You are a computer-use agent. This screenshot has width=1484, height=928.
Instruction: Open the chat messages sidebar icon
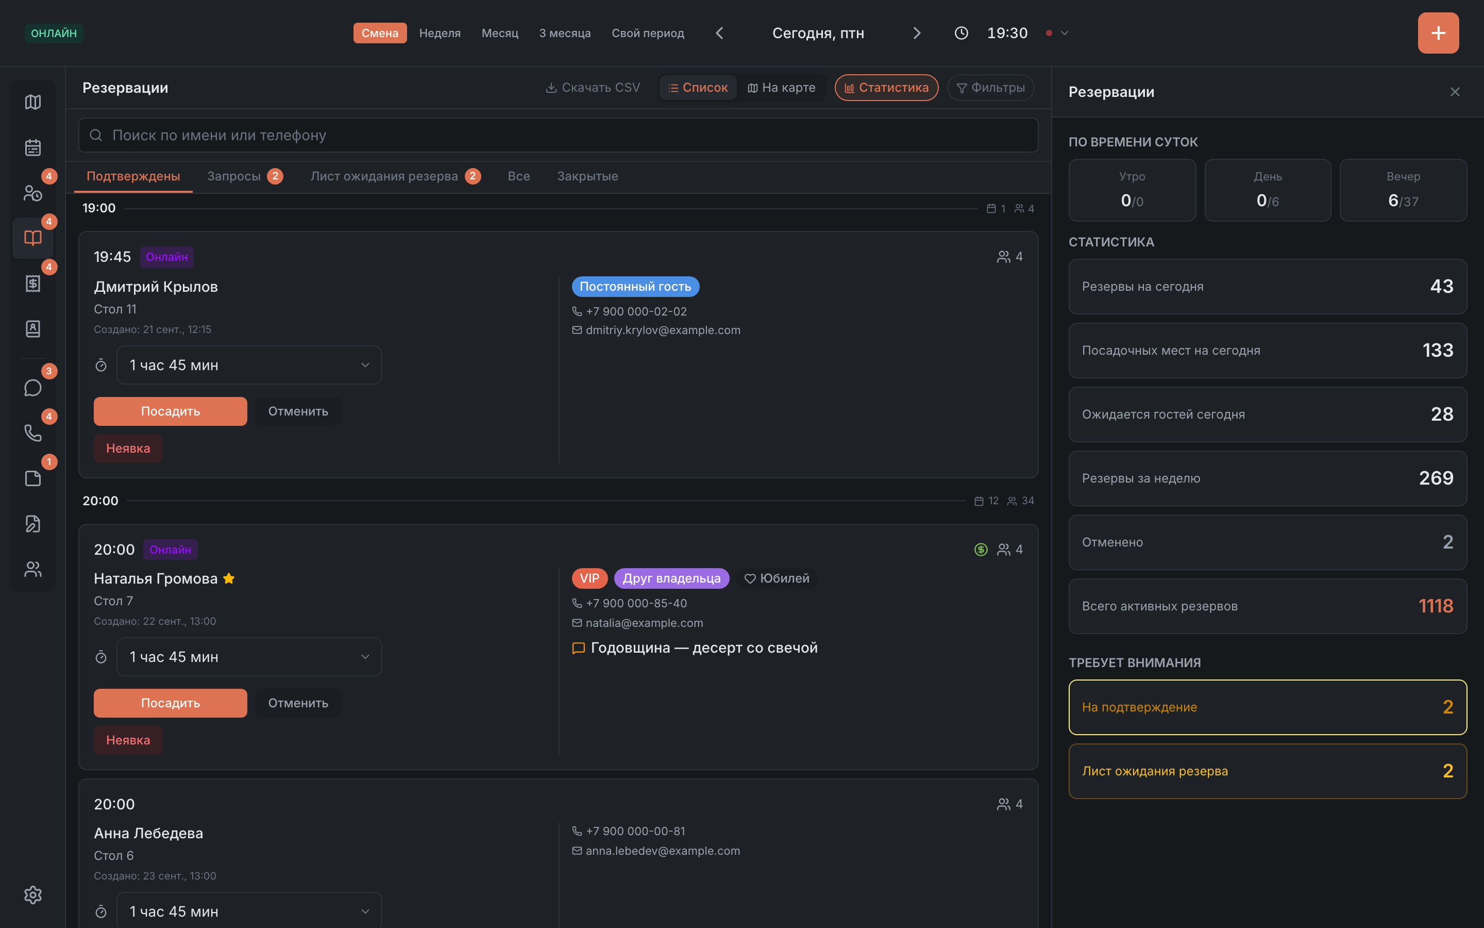click(32, 388)
